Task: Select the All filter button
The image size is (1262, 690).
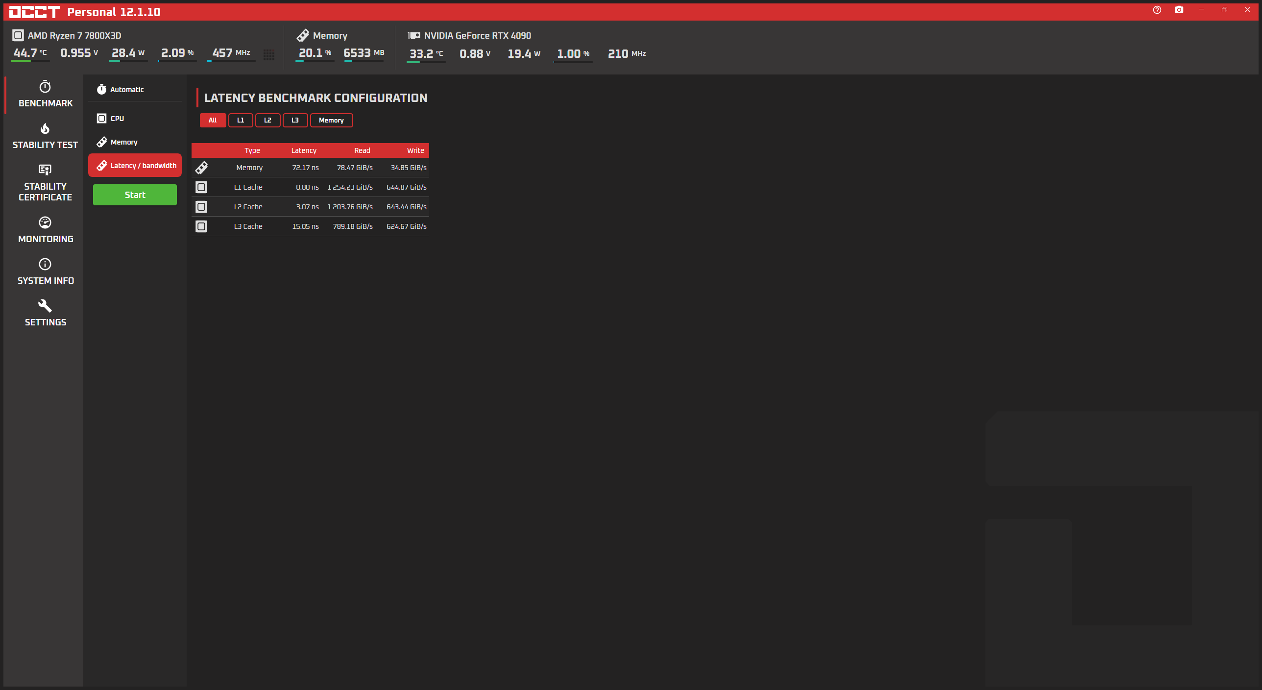Action: click(213, 120)
